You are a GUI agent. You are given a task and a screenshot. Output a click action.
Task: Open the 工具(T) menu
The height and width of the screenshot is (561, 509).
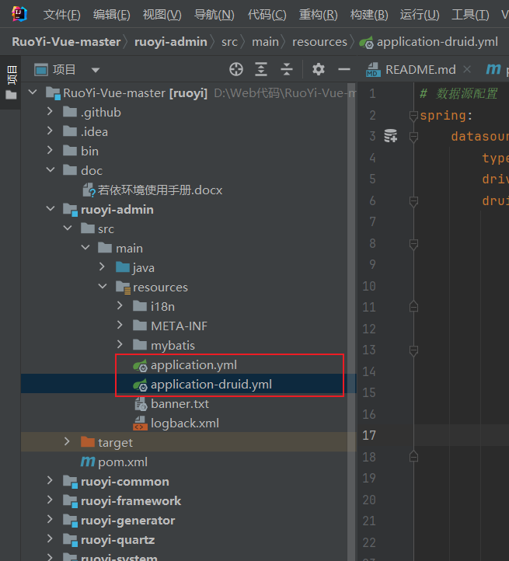pyautogui.click(x=470, y=15)
